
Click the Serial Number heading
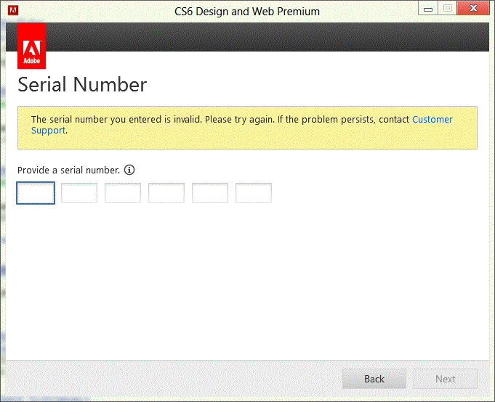(x=82, y=85)
